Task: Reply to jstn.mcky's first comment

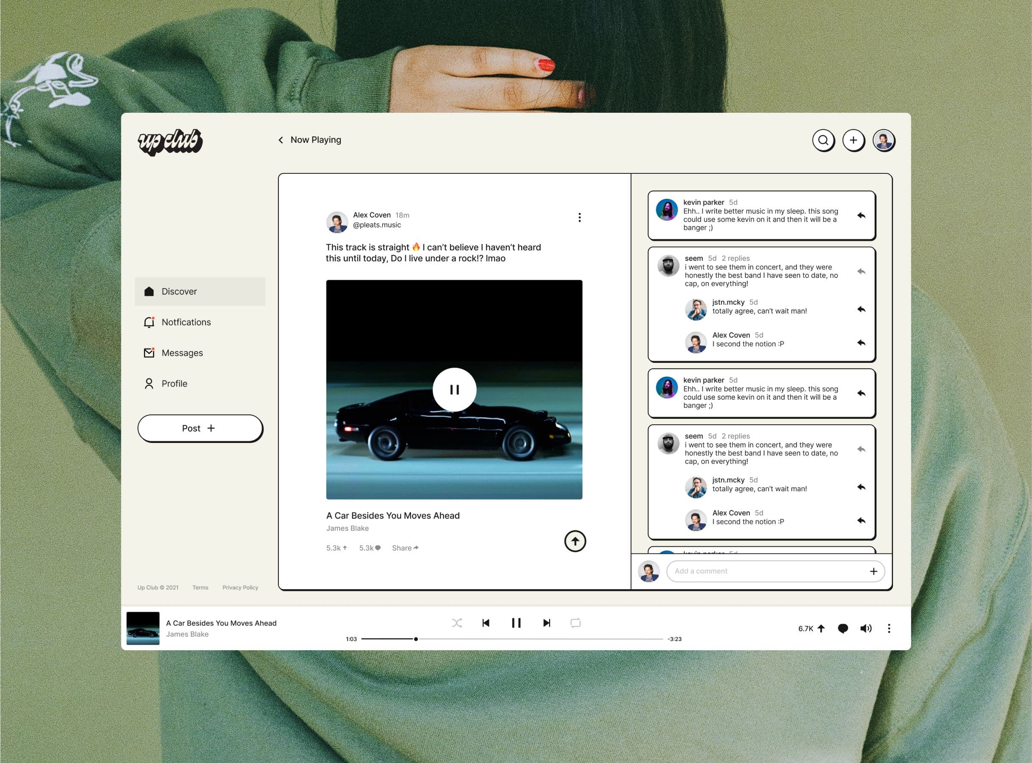Action: pos(861,309)
